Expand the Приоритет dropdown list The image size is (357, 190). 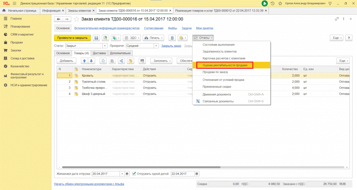point(156,46)
